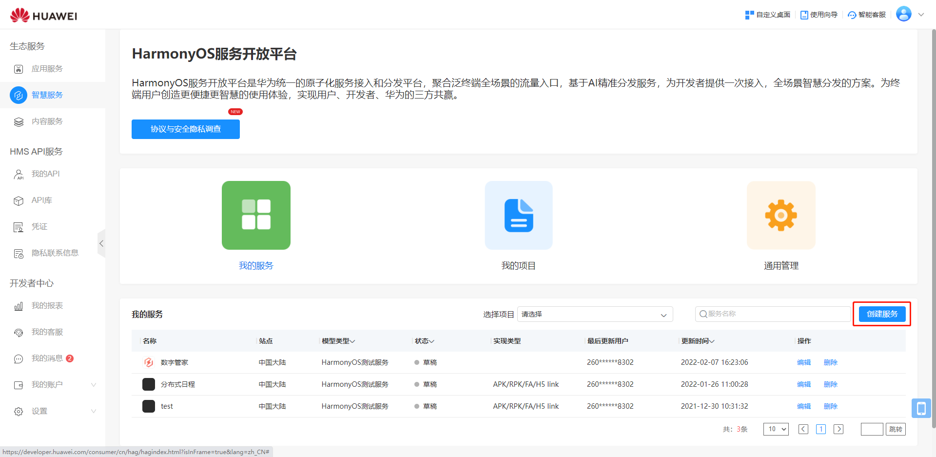Click the orange 通用管理 gear icon

(781, 215)
